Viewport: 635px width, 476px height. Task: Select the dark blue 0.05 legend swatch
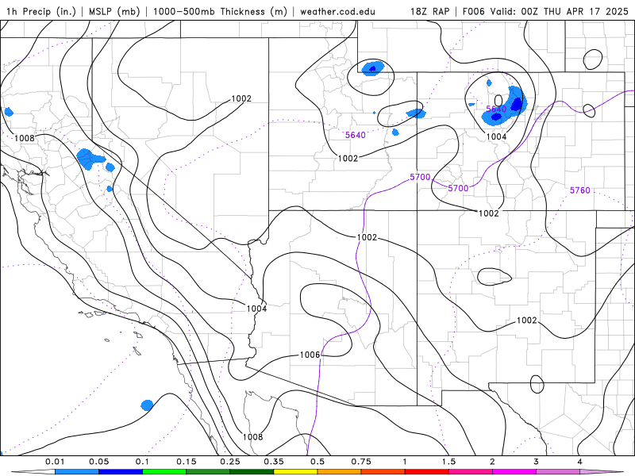(x=121, y=472)
